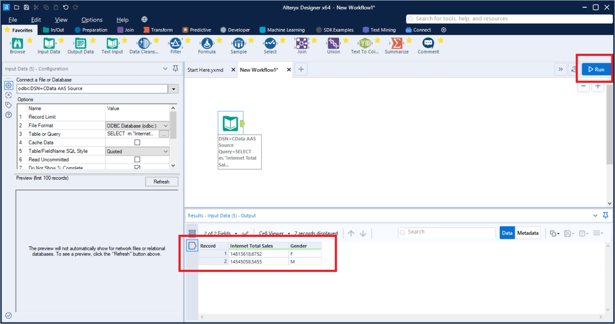The image size is (615, 324).
Task: Select the Text To Columns tool
Action: coord(365,44)
